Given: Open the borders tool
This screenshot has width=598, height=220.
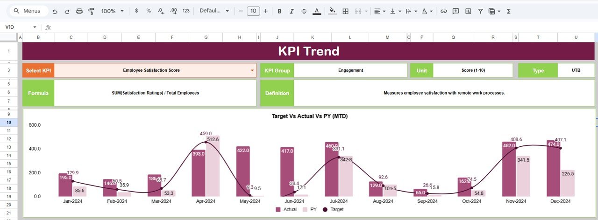Looking at the screenshot, I should tap(346, 11).
